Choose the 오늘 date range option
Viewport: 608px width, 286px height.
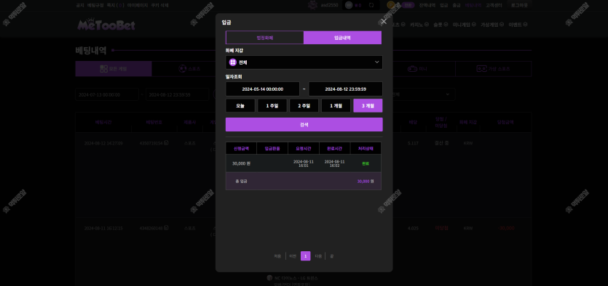(x=240, y=105)
